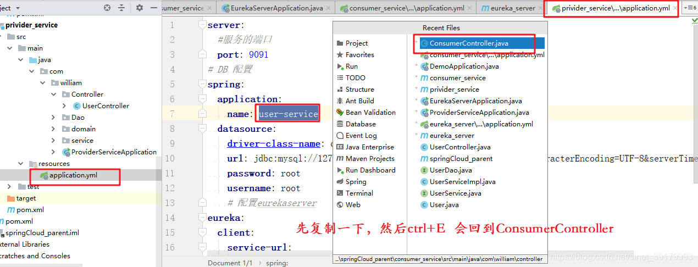Collapse the resources folder arrow

pos(21,164)
